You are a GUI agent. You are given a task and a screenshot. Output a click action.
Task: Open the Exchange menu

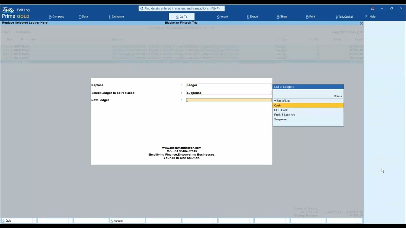116,16
